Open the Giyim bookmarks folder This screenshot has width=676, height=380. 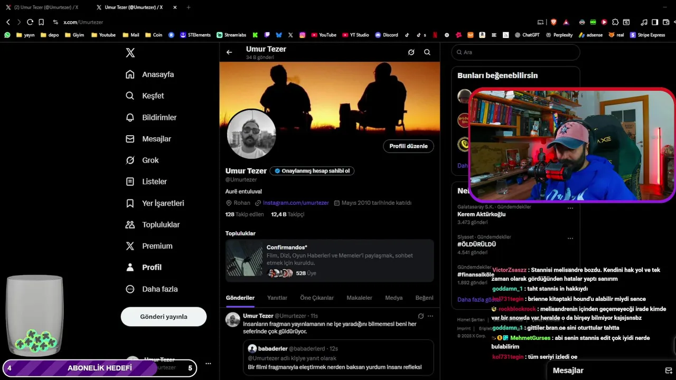click(x=74, y=35)
